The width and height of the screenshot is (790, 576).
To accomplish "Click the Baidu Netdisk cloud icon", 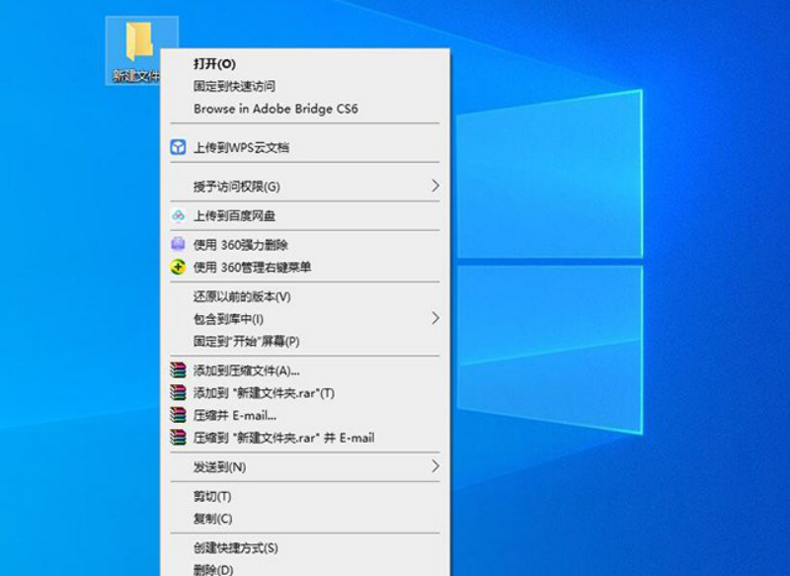I will (x=178, y=215).
